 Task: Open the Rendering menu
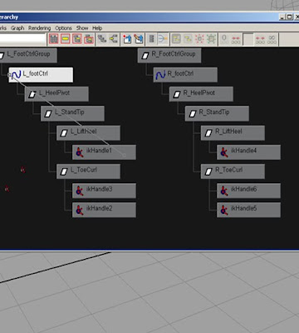click(39, 28)
